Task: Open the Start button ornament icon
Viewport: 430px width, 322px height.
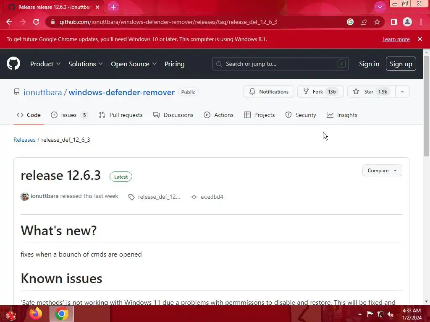Action: [10, 314]
